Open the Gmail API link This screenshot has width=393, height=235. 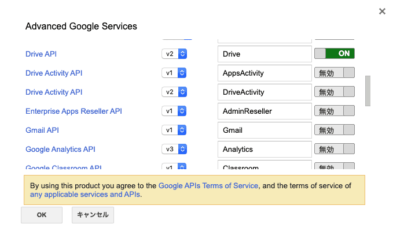click(x=42, y=130)
